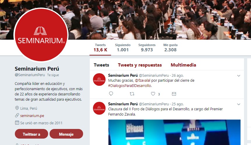Click the Mensaje button
Screen dimensions: 251x145
tap(66, 134)
